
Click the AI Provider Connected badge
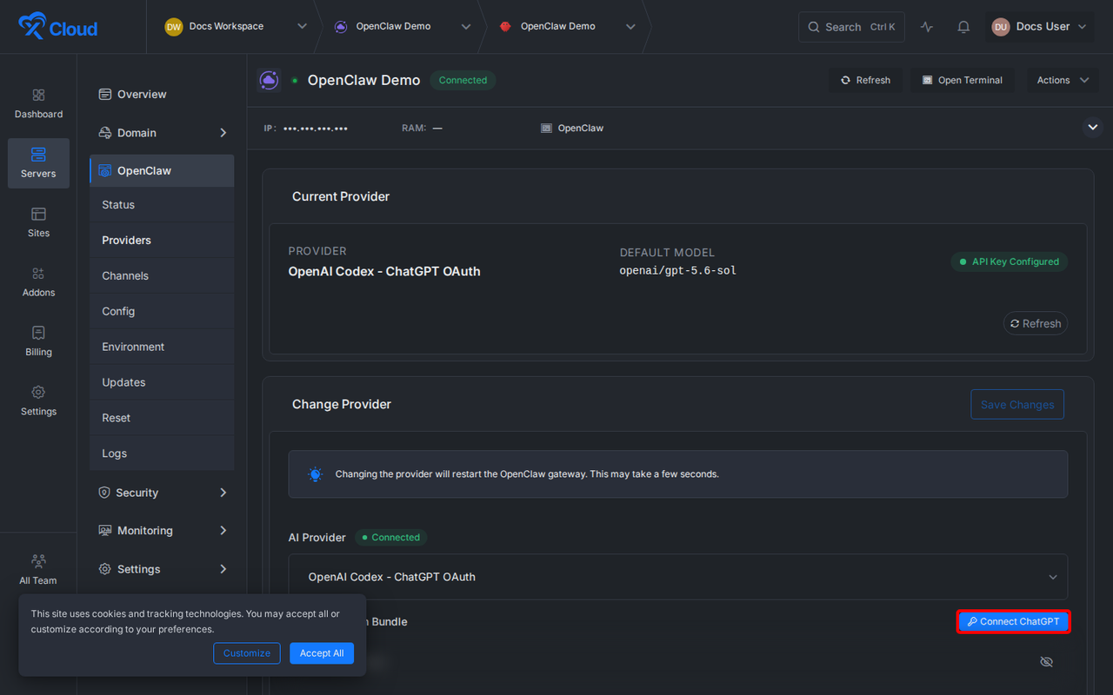[x=390, y=538]
